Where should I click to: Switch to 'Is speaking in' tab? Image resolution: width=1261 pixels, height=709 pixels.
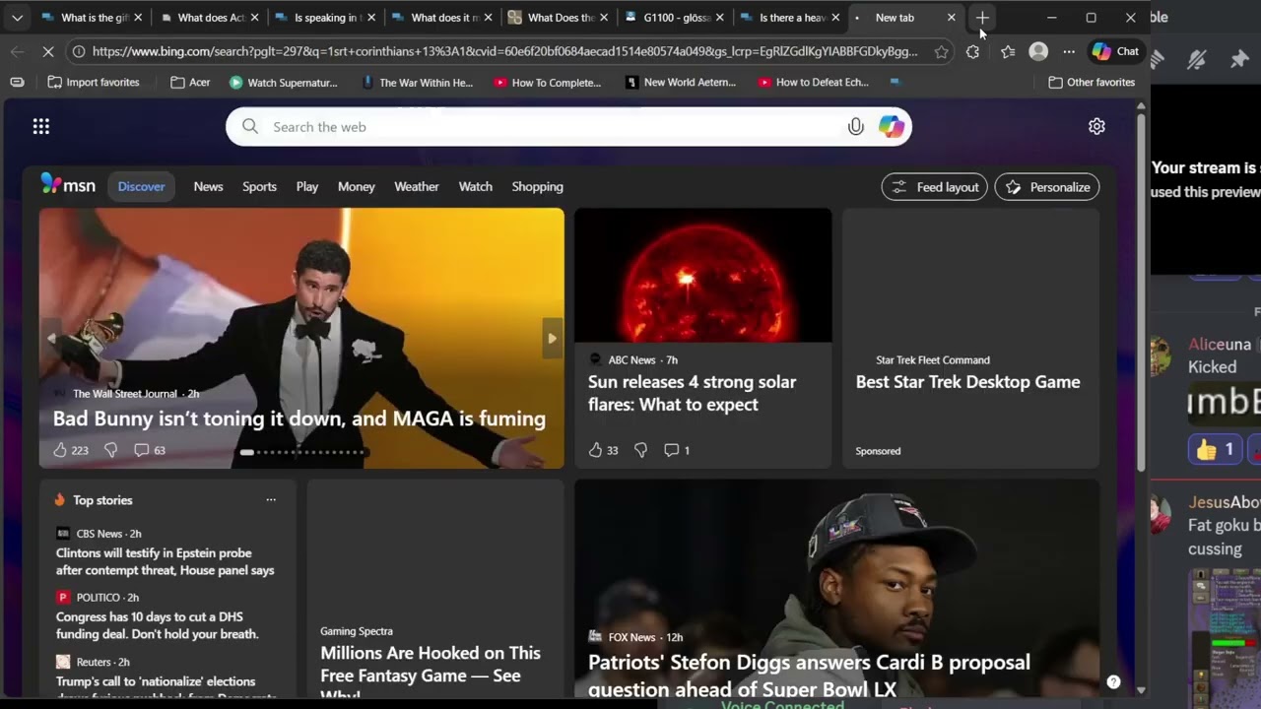[326, 18]
